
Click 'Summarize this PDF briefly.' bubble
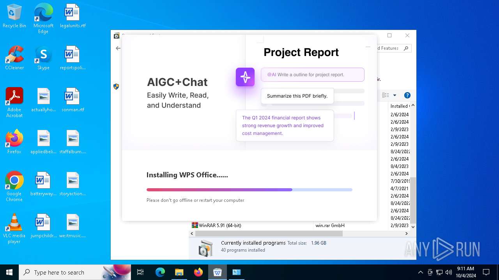point(297,96)
